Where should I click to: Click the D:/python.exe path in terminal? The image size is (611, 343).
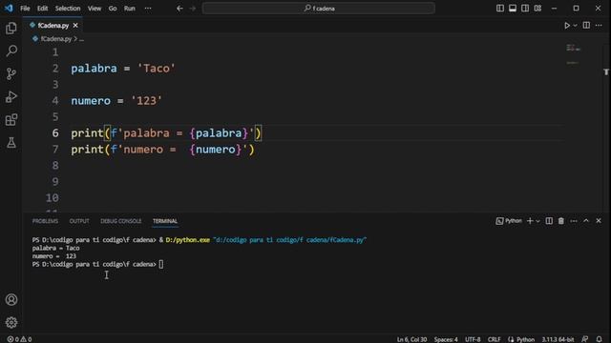pyautogui.click(x=187, y=240)
